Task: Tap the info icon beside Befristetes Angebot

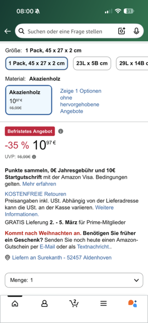Action: click(60, 131)
